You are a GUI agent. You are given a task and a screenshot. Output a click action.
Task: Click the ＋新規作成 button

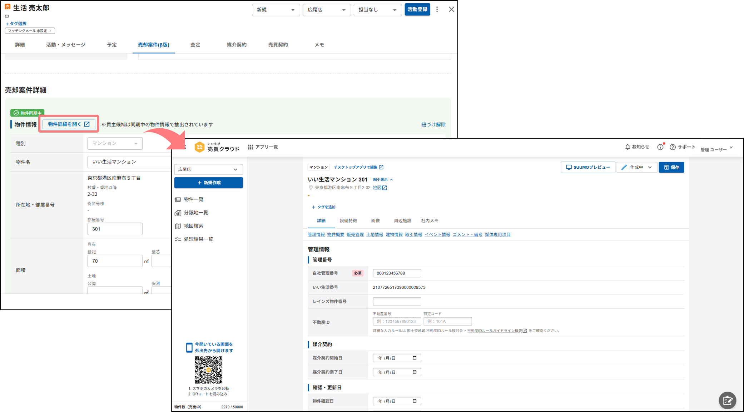coord(209,183)
